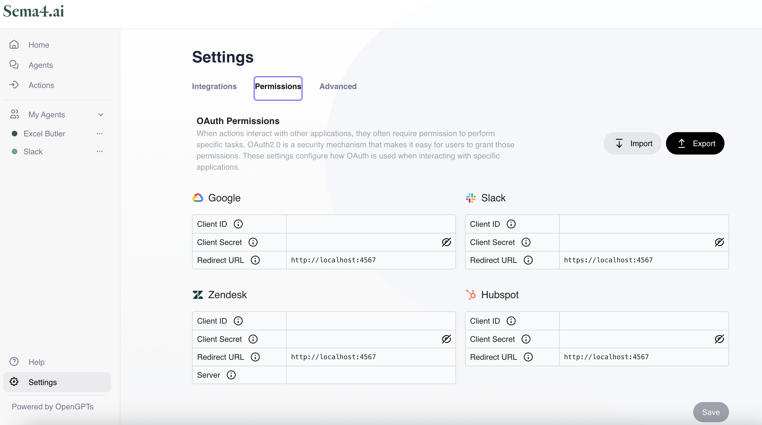
Task: Click the My Agents people icon
Action: point(14,114)
